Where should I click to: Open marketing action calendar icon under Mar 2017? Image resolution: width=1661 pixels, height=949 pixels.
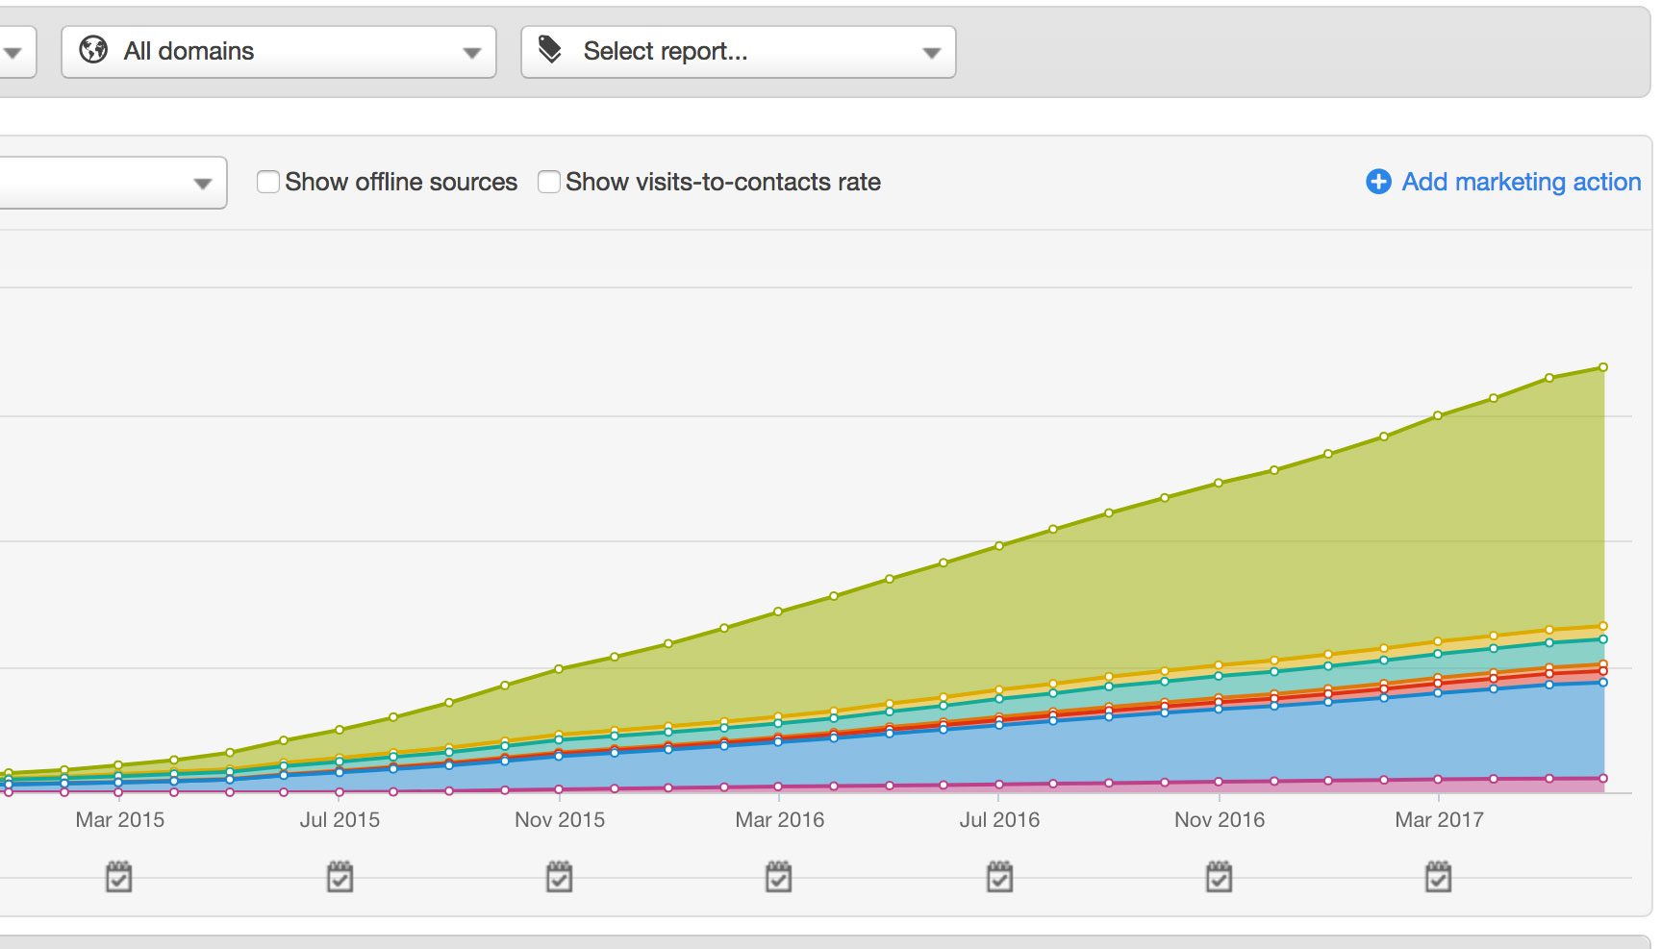(1439, 877)
